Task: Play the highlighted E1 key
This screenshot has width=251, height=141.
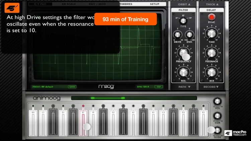Action: coord(83,123)
